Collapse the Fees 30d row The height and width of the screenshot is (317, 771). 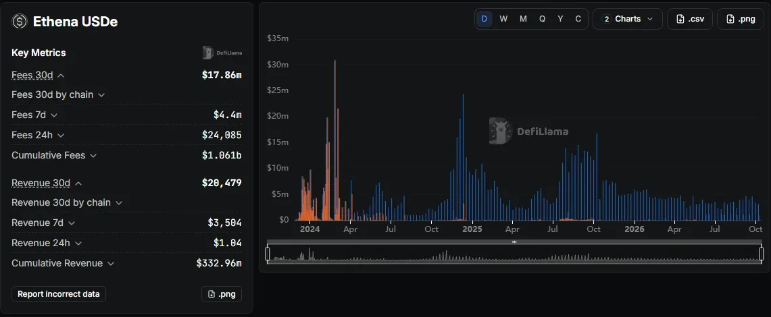tap(61, 75)
